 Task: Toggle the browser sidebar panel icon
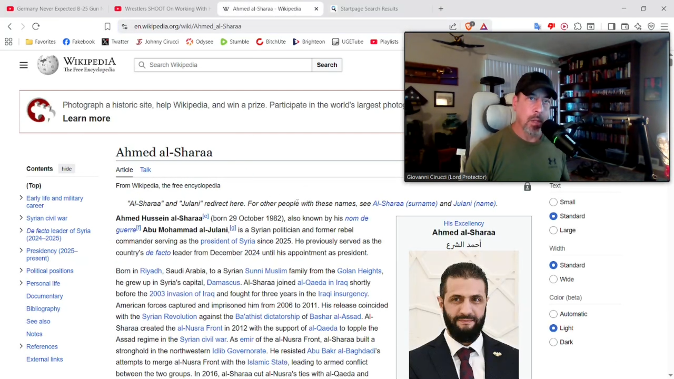click(611, 26)
